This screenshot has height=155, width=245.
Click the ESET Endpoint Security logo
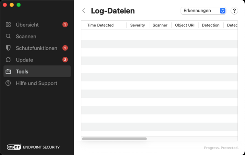33,147
